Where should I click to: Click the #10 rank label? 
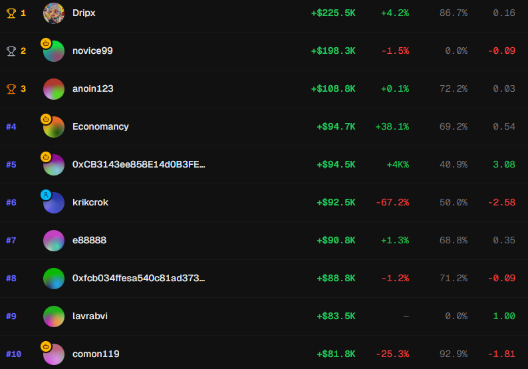click(x=14, y=354)
